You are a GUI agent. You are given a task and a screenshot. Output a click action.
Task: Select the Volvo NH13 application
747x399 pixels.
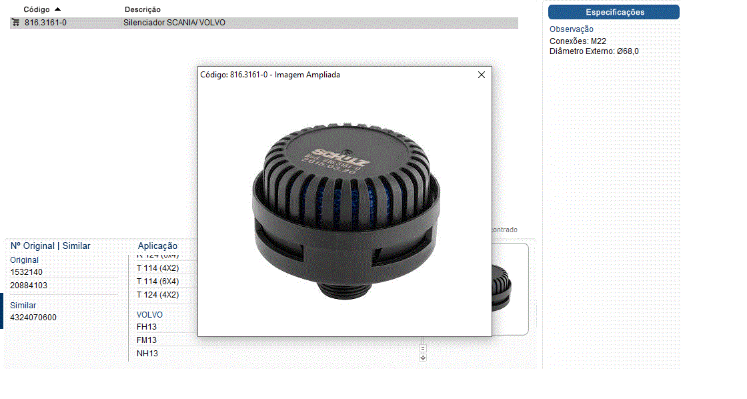[147, 354]
